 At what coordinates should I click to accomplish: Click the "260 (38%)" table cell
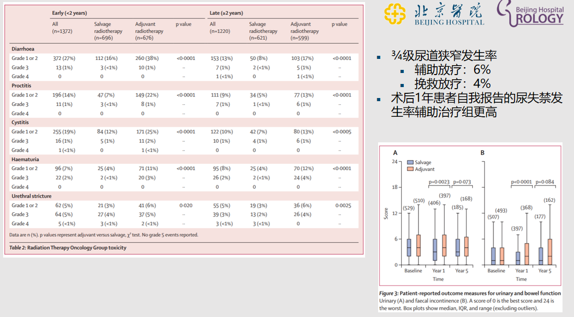coord(147,58)
